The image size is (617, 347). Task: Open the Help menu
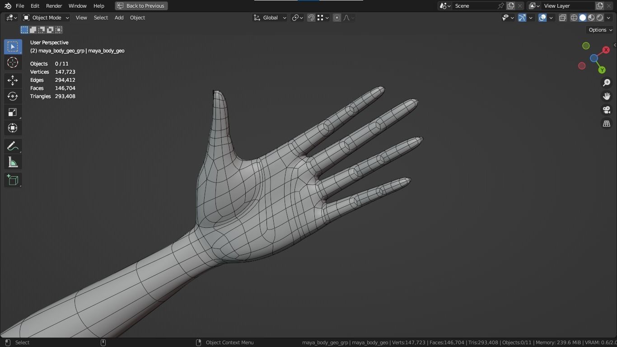pos(98,6)
